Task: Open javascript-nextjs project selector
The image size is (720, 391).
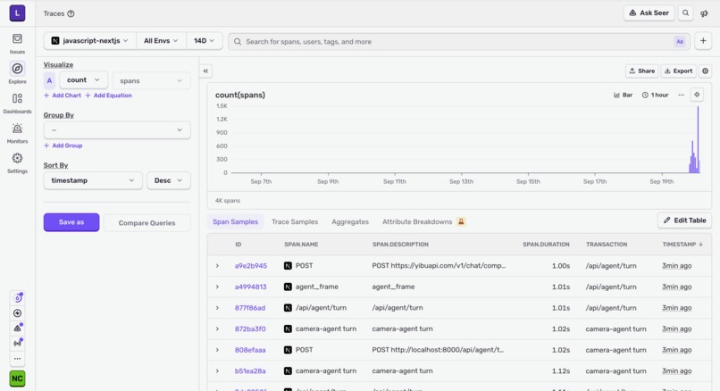Action: point(90,41)
